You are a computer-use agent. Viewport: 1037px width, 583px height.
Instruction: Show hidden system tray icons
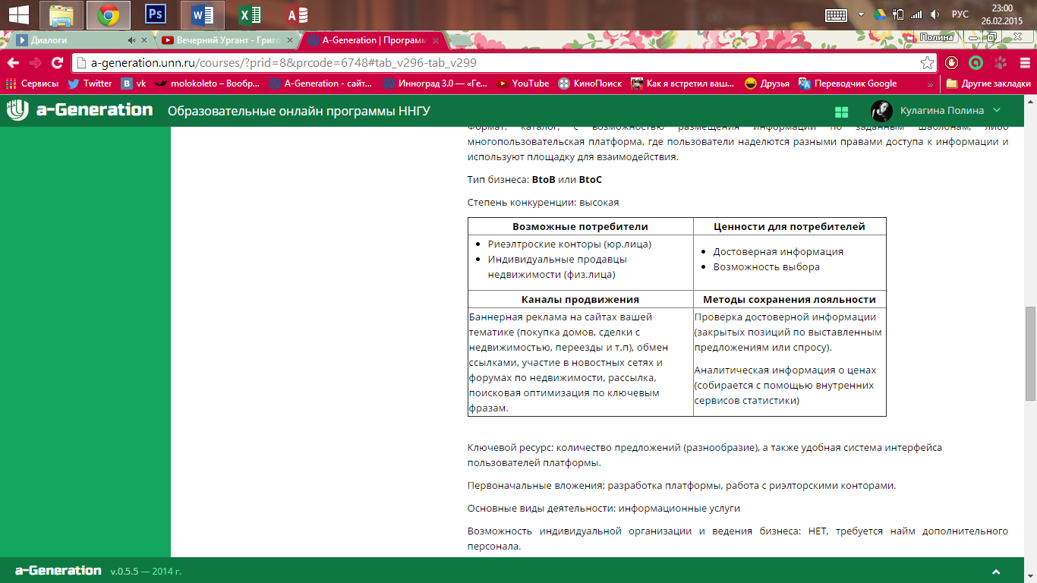tap(861, 14)
